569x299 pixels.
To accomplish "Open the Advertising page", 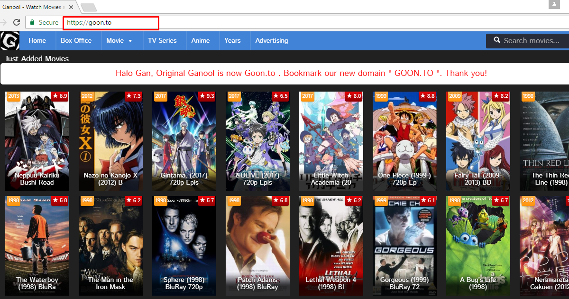I will pyautogui.click(x=272, y=41).
